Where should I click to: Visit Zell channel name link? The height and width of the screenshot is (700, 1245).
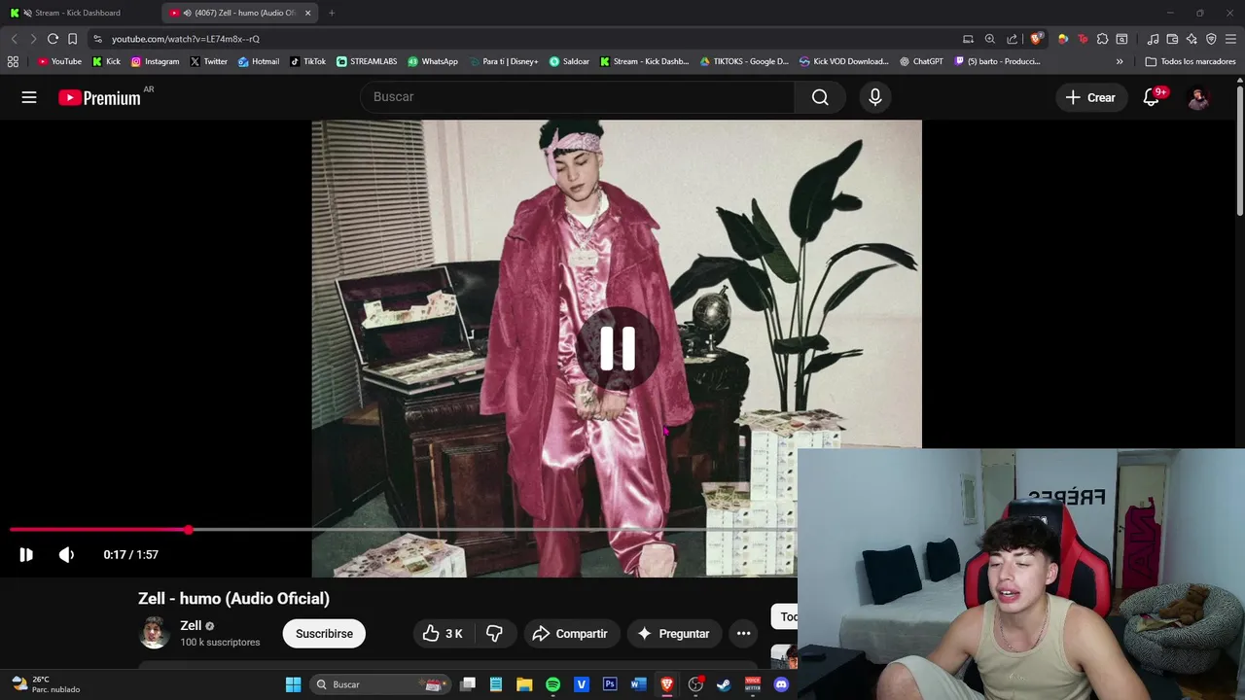tap(191, 626)
